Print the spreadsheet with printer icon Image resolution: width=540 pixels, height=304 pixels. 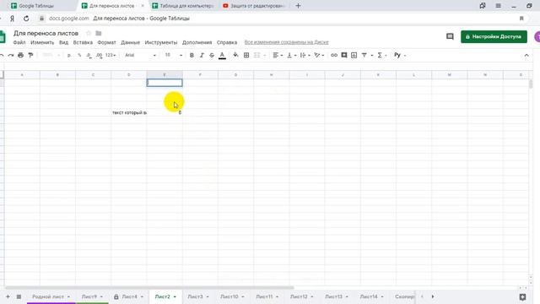[x=20, y=55]
